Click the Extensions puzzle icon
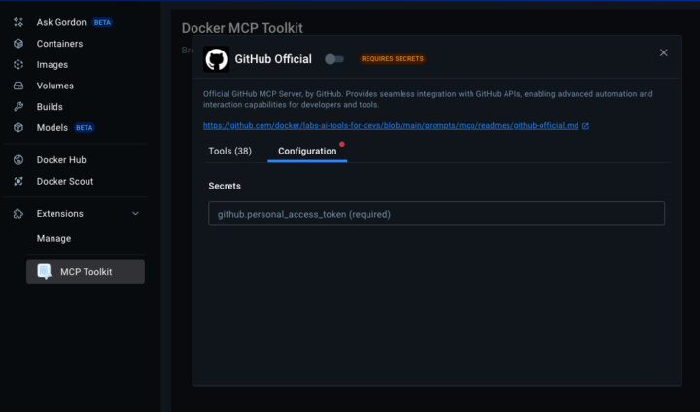This screenshot has height=412, width=700. pos(18,214)
